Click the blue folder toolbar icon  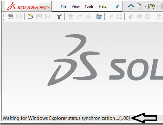(99, 16)
